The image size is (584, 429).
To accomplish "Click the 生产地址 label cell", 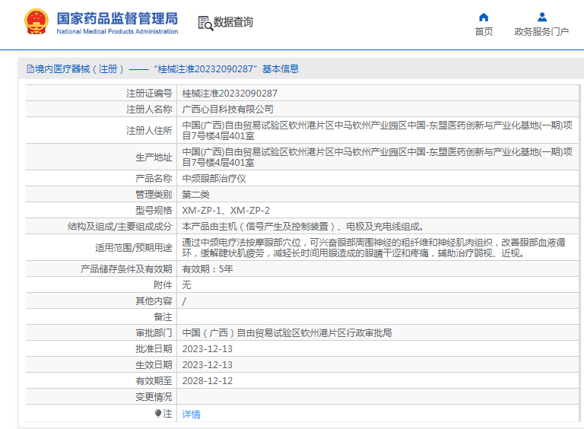I will coord(154,157).
